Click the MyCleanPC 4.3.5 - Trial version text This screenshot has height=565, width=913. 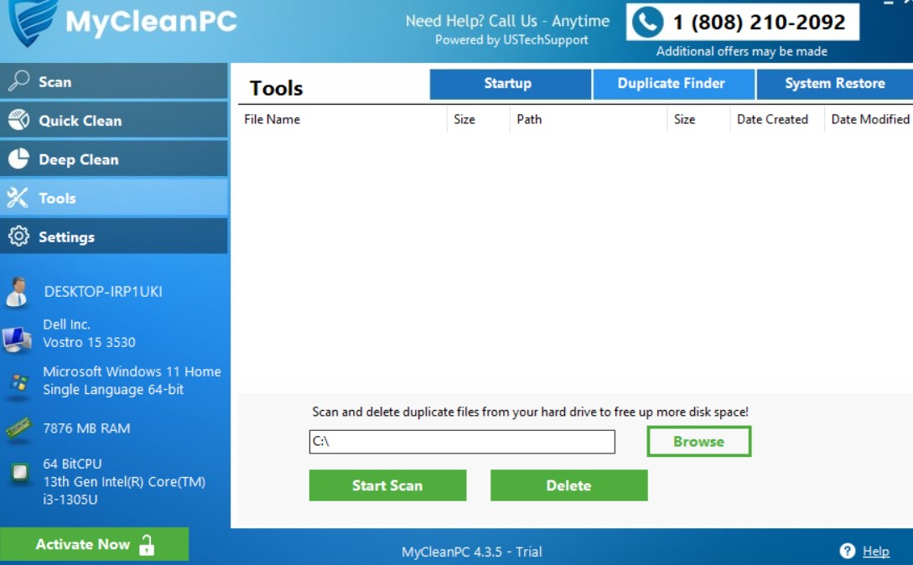point(472,552)
